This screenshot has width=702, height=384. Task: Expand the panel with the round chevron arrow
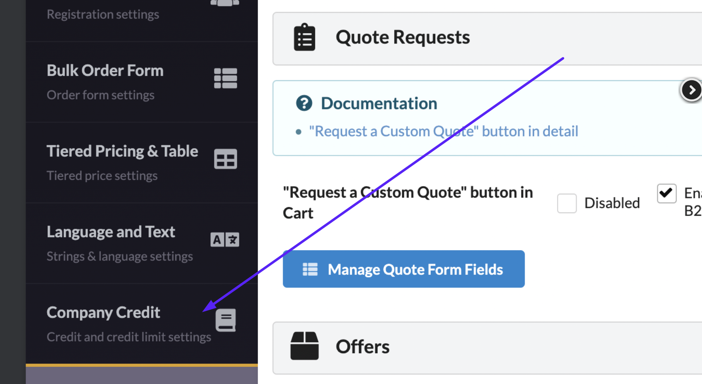pos(691,90)
